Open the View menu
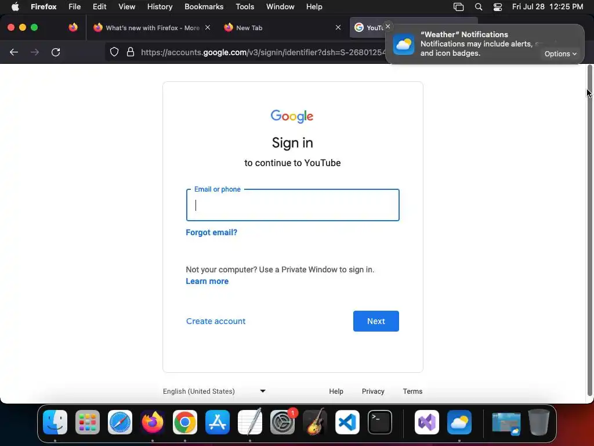Screen dimensions: 594x446 pos(126,7)
